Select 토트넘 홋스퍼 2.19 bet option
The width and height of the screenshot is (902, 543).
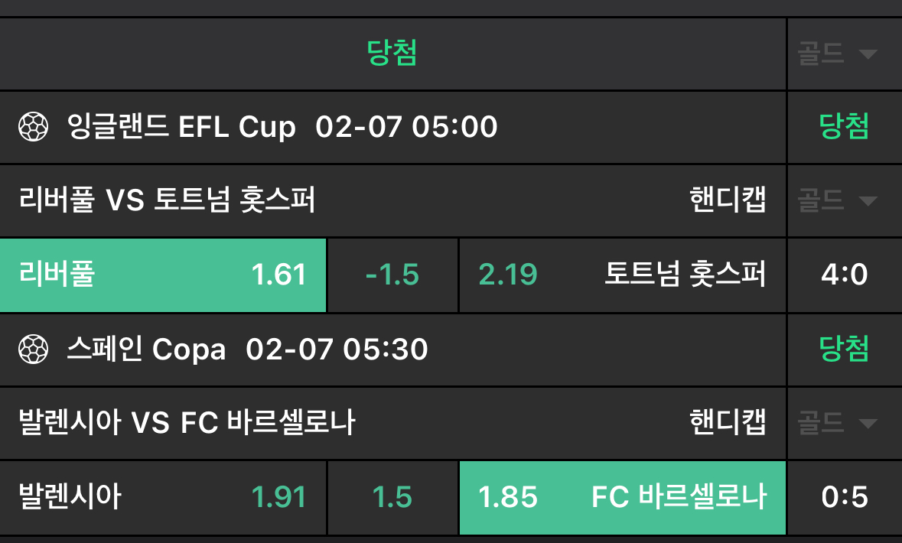point(622,275)
